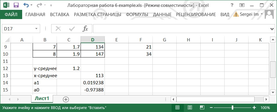This screenshot has height=112, width=277.
Task: Click the Redo arrow icon
Action: point(39,5)
